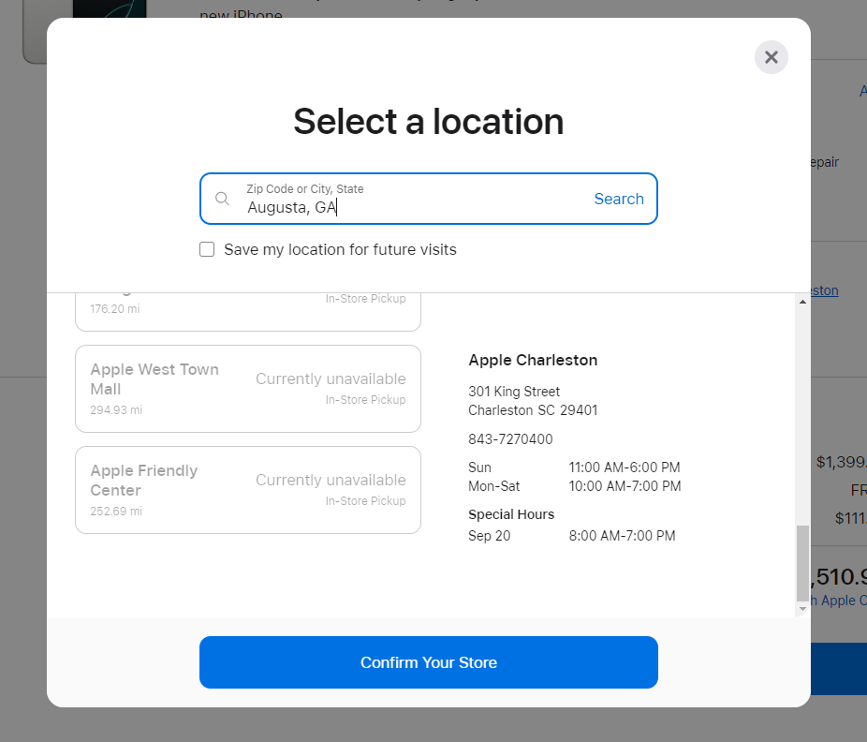The image size is (867, 742).
Task: Click the phone number 843-7270400
Action: click(x=510, y=439)
